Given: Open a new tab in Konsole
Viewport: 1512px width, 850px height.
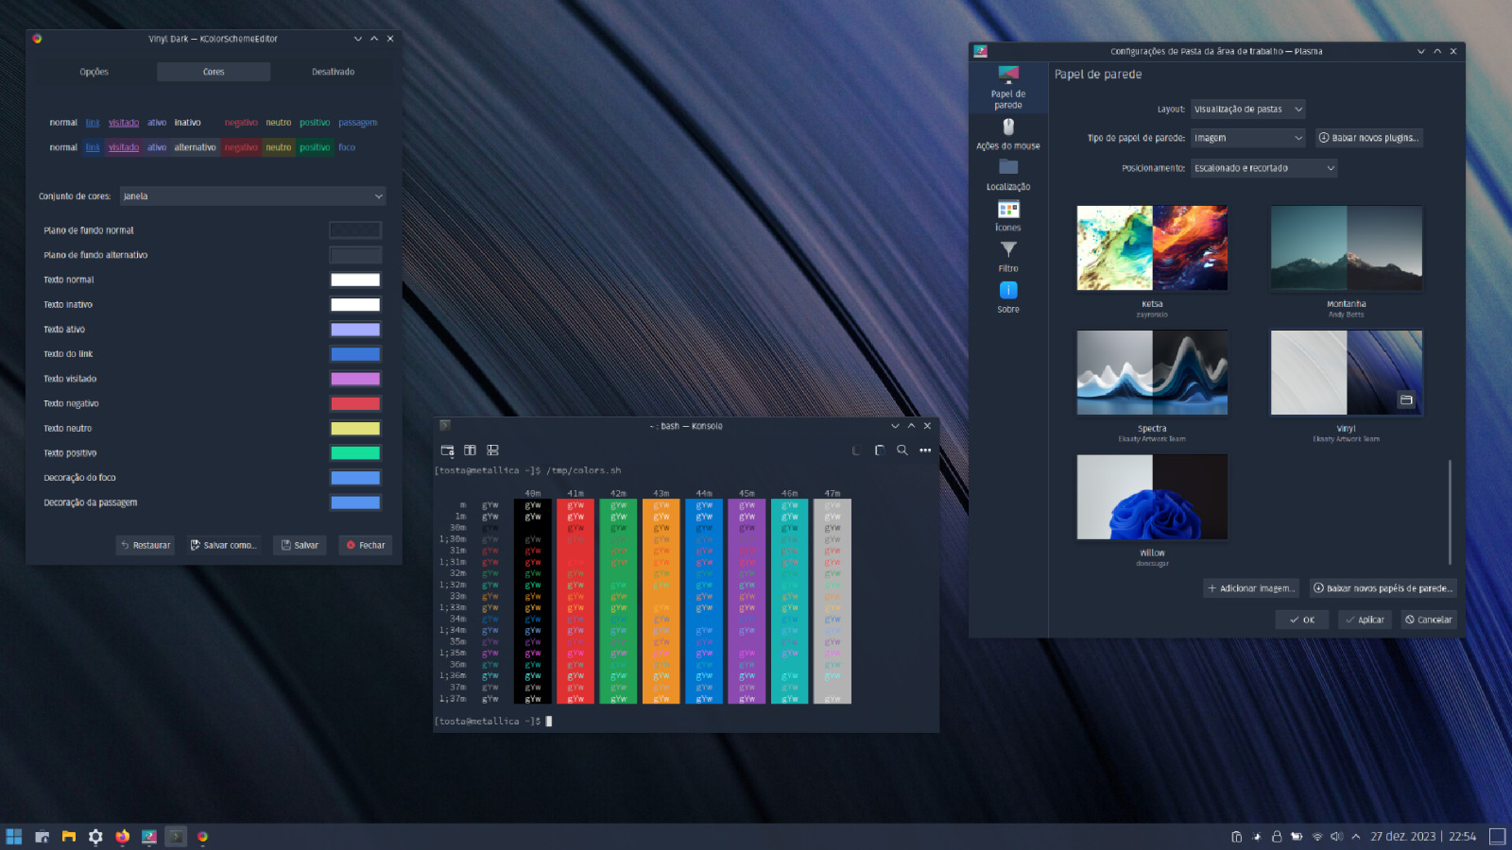Looking at the screenshot, I should click(x=446, y=450).
